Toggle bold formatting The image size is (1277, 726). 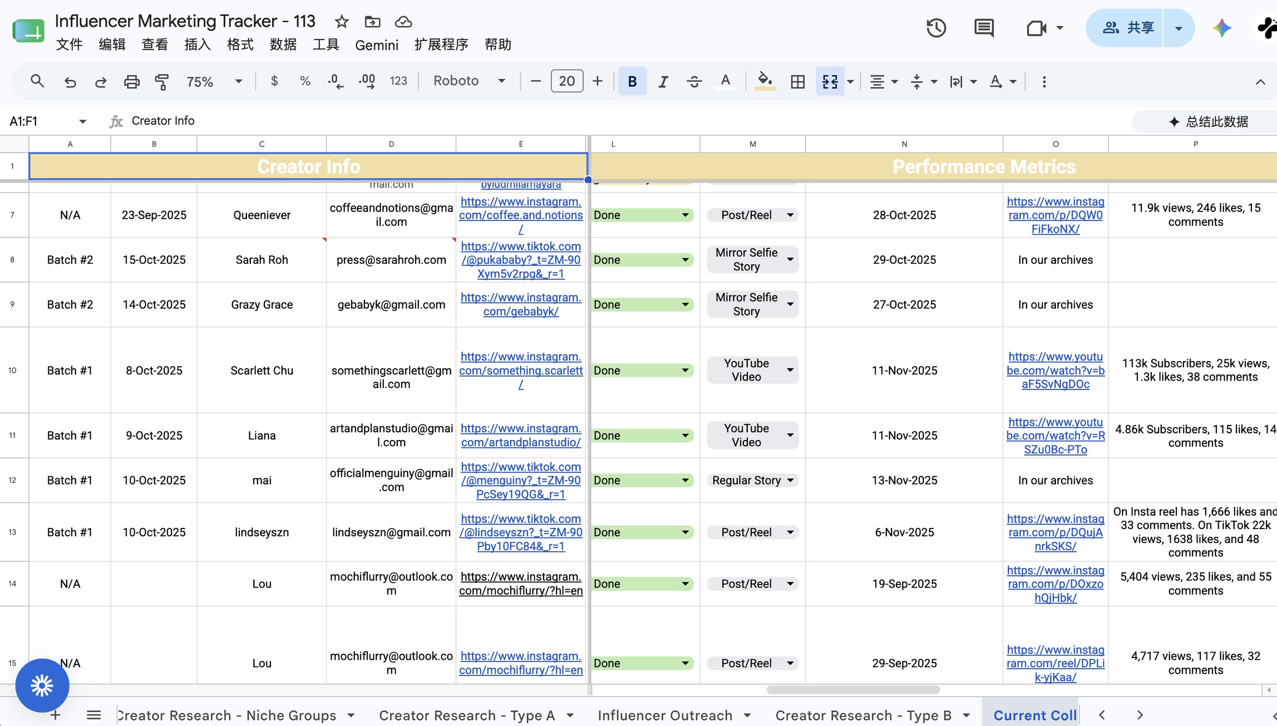point(632,81)
